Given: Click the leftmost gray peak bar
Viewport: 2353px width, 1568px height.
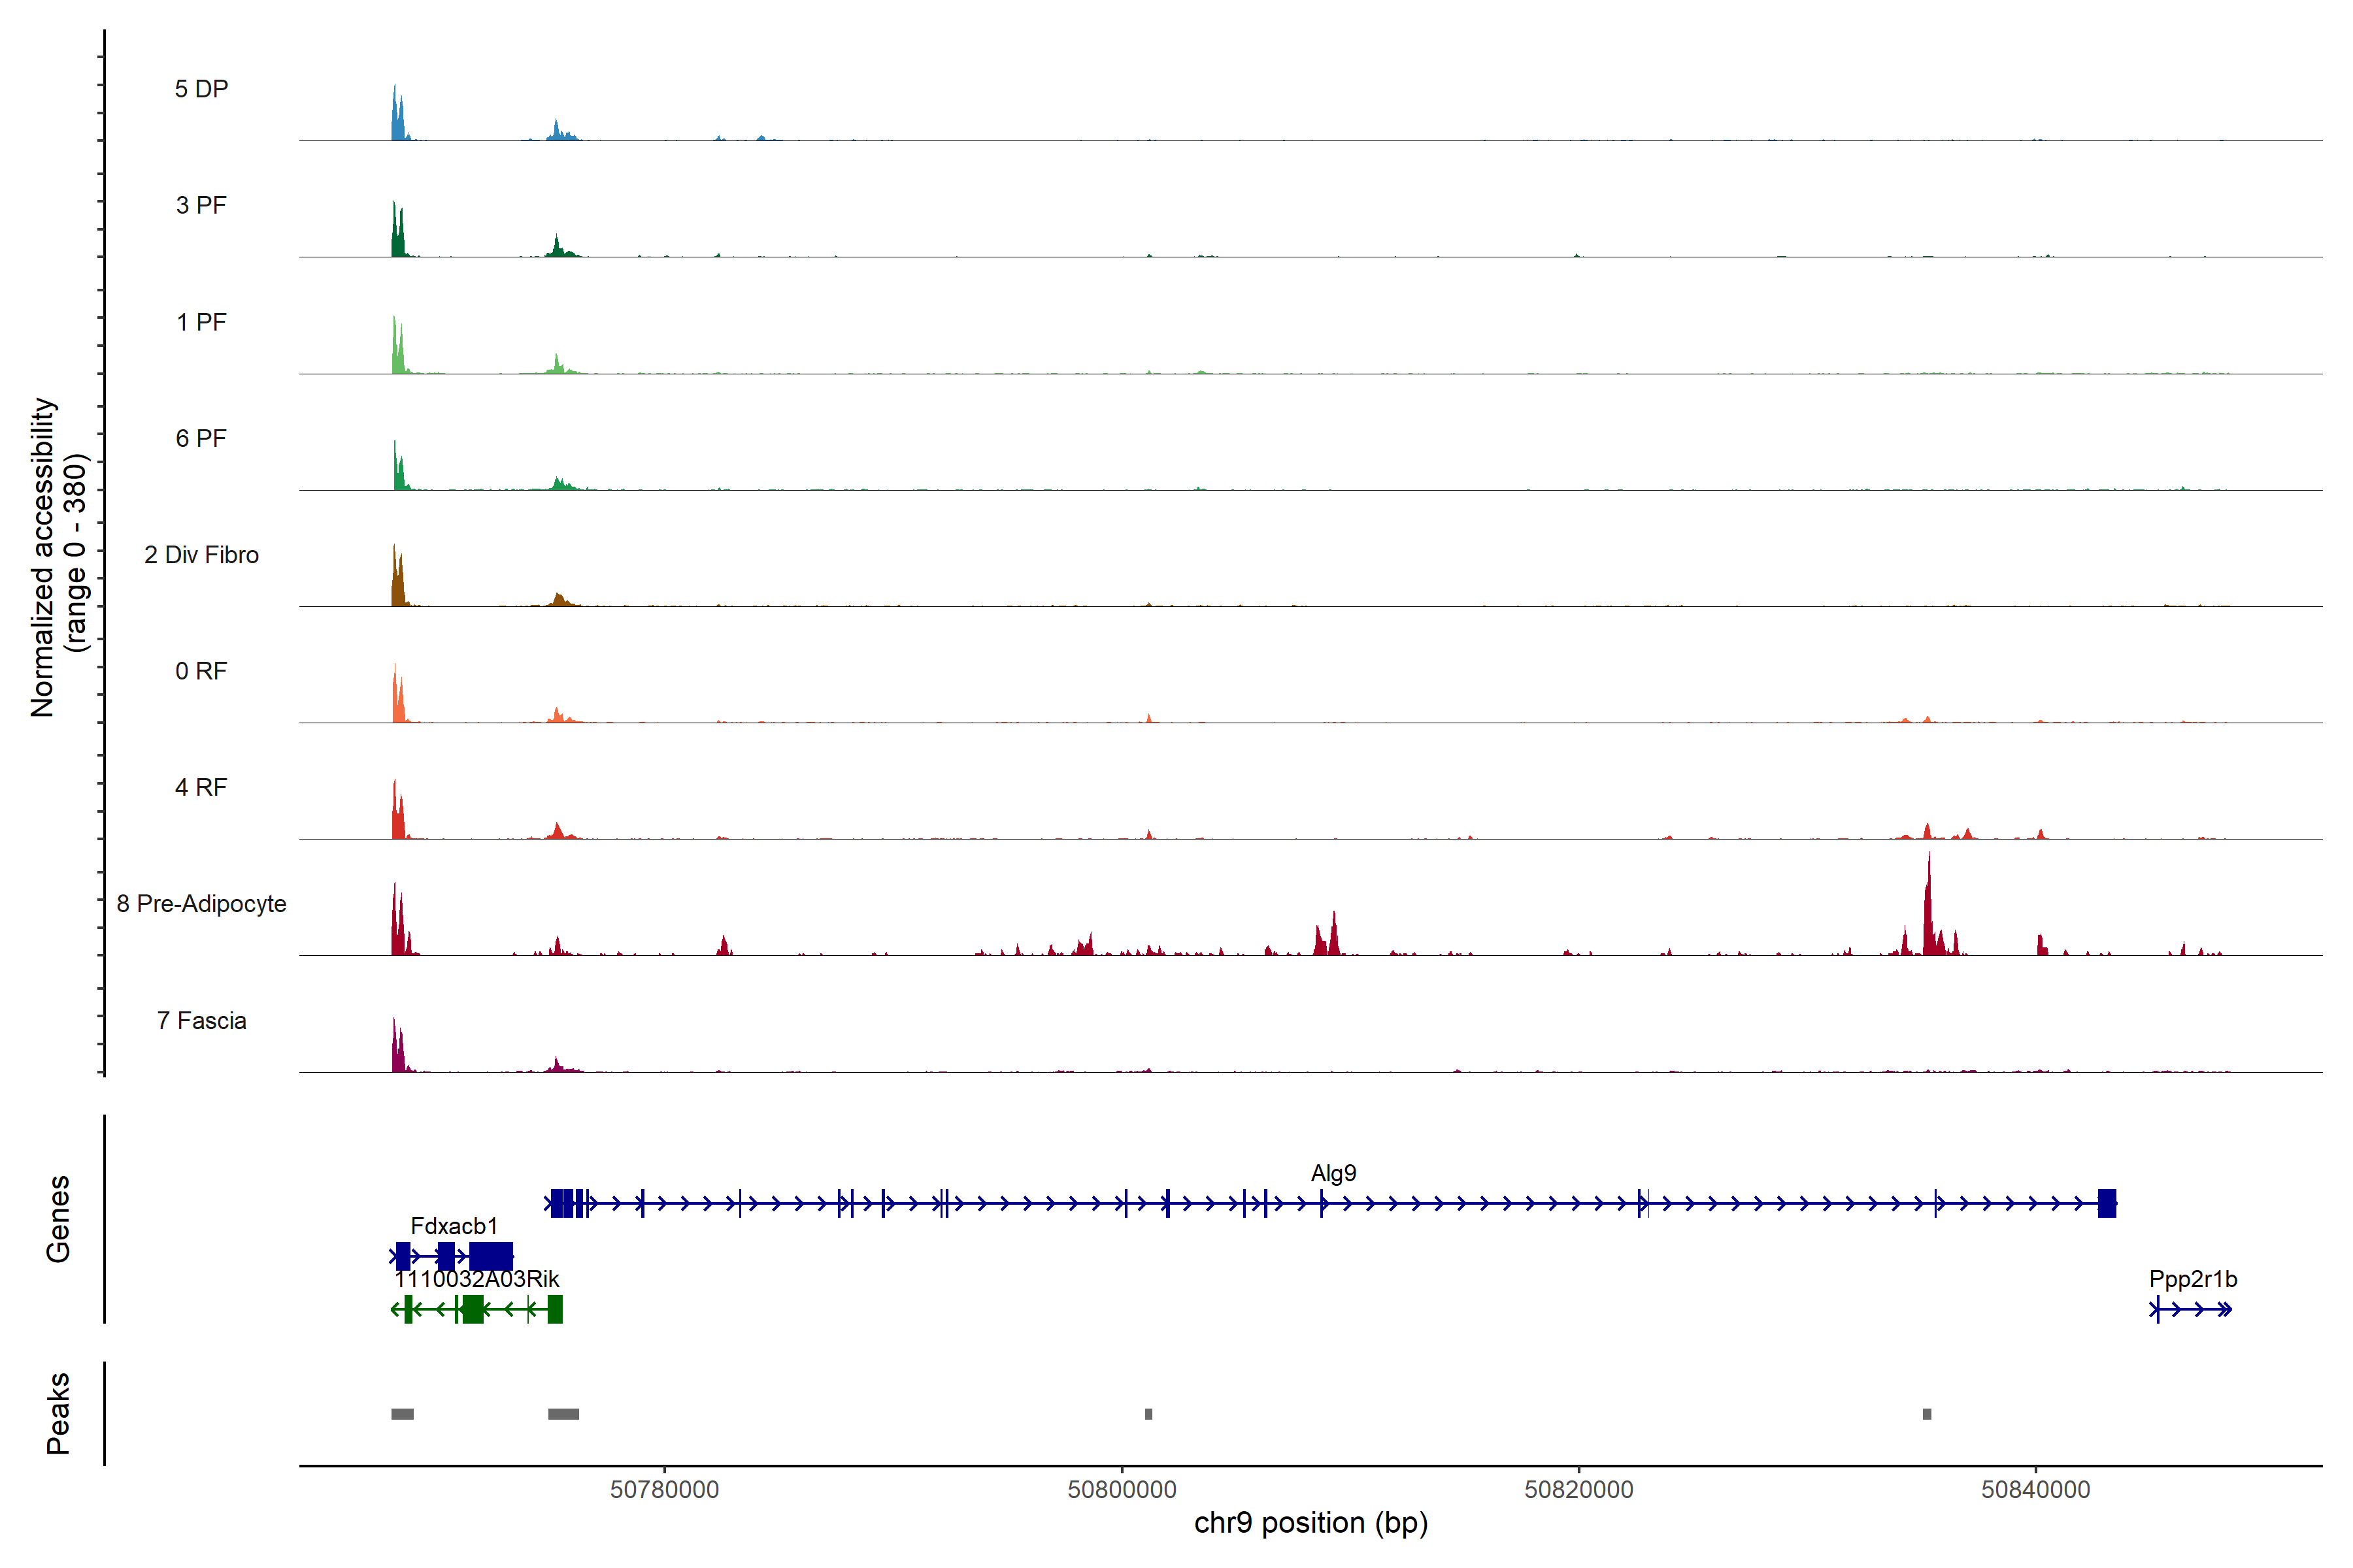Looking at the screenshot, I should (x=402, y=1414).
